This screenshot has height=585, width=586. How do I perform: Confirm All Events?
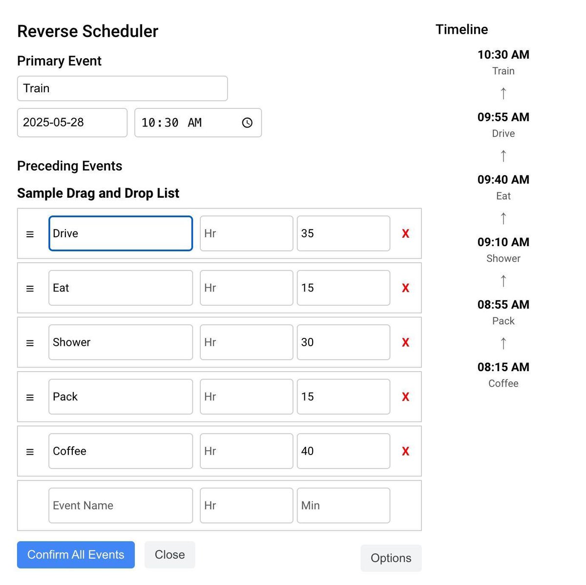click(x=76, y=555)
